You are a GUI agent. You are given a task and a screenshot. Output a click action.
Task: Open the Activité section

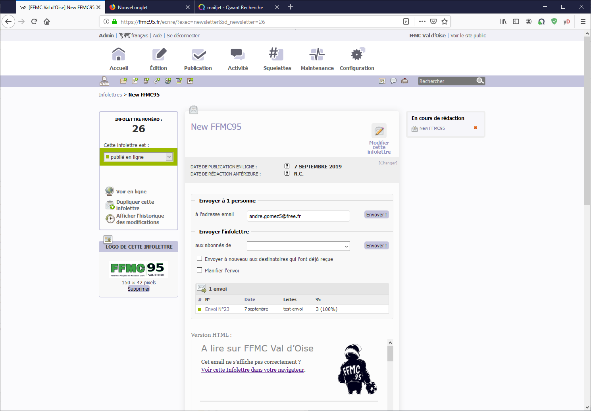coord(238,59)
